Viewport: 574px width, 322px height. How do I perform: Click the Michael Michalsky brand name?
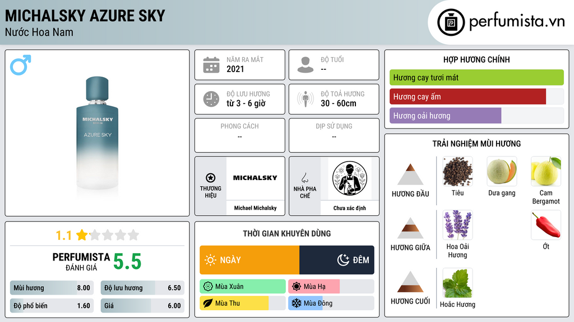click(x=255, y=208)
